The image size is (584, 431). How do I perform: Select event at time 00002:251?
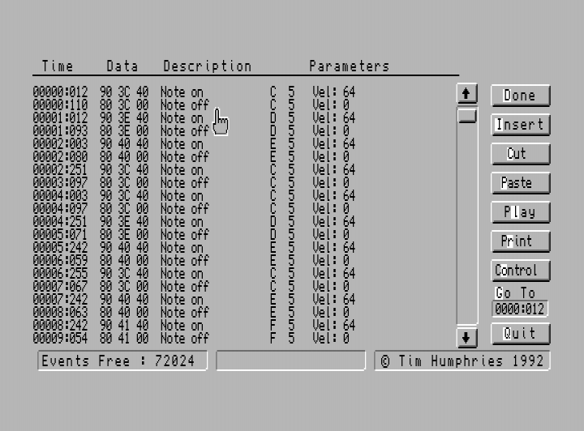click(194, 169)
